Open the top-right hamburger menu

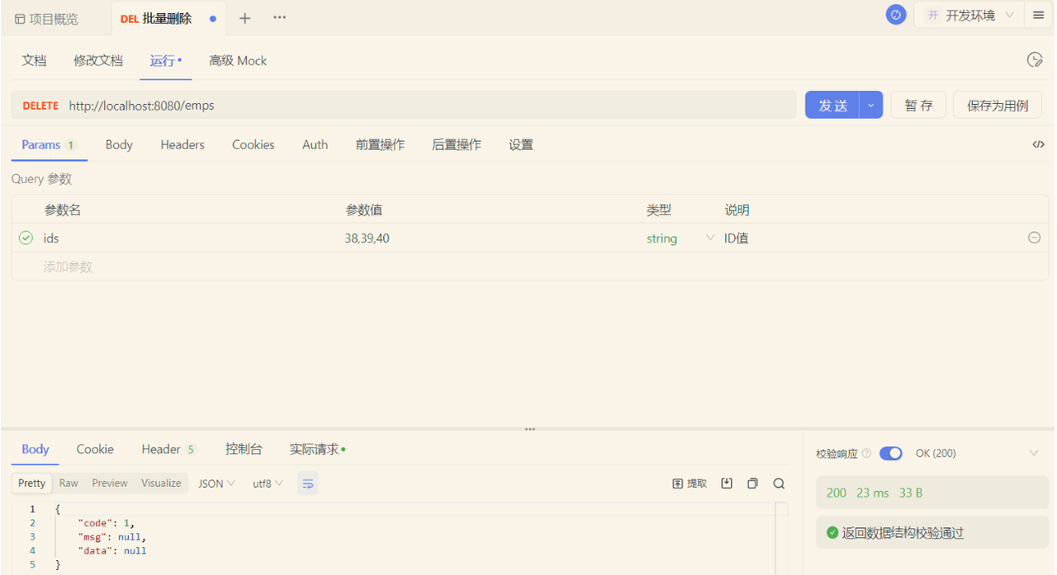[x=1038, y=14]
